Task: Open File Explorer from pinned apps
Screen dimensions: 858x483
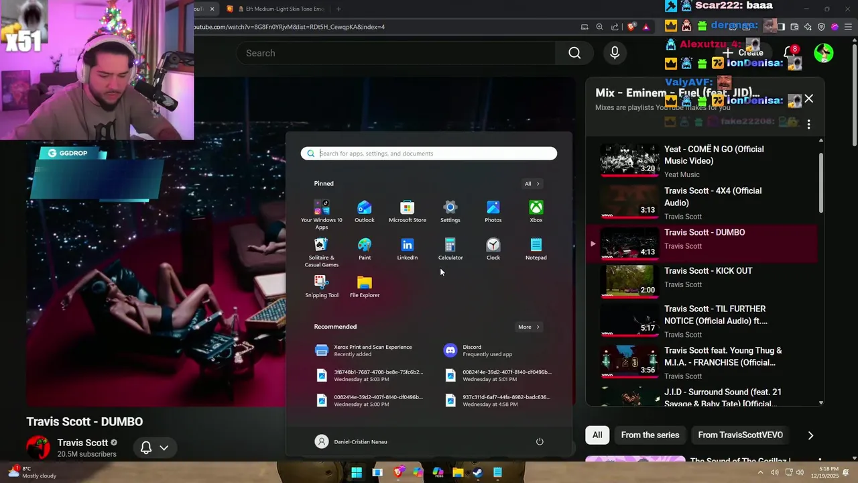Action: point(365,286)
